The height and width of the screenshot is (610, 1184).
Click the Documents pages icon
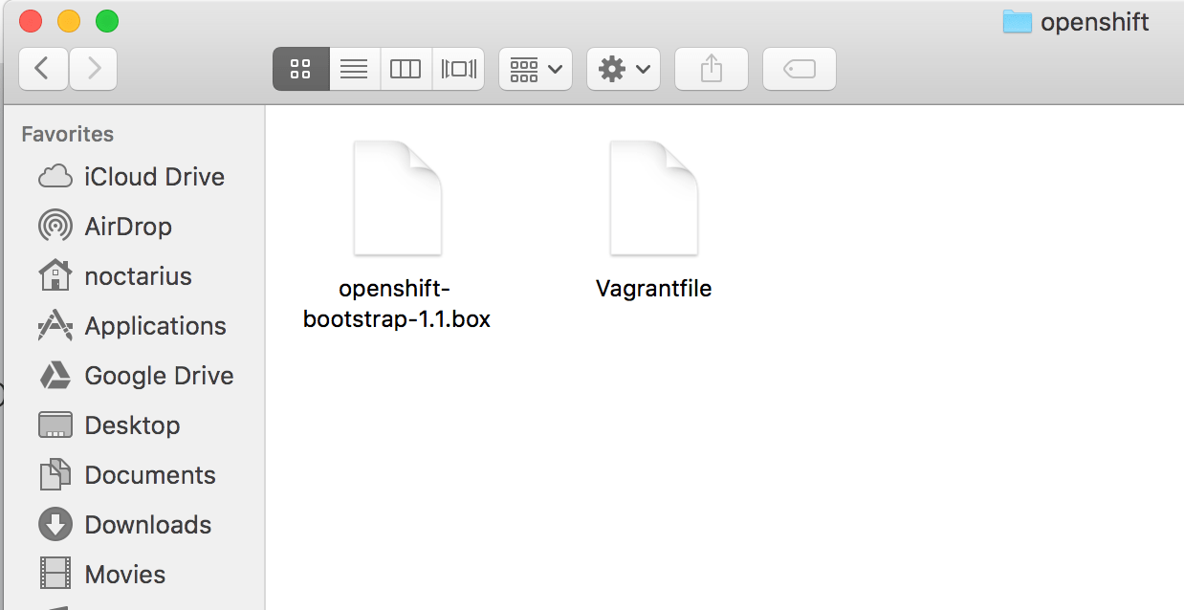point(55,475)
